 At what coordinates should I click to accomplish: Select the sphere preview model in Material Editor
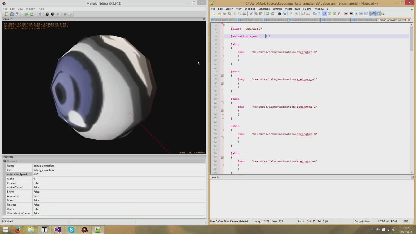click(47, 14)
